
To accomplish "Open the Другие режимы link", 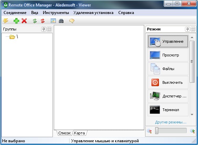I will [x=171, y=122].
